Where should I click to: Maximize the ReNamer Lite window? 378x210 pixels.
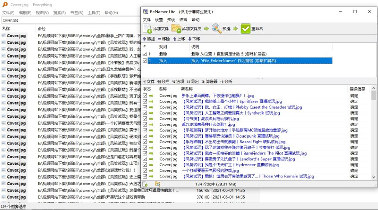[355, 11]
